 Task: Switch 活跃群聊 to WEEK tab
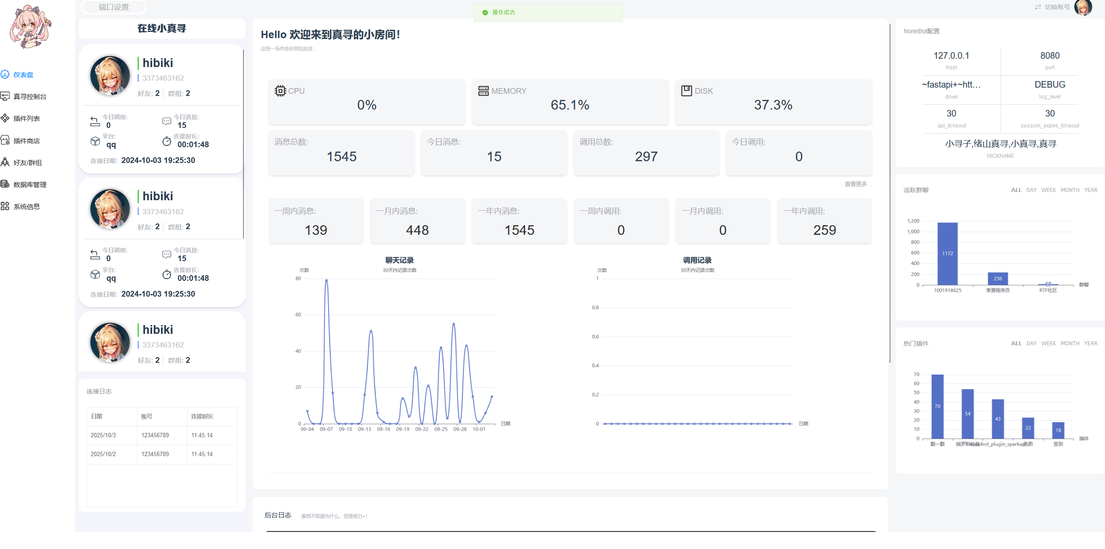pyautogui.click(x=1048, y=190)
